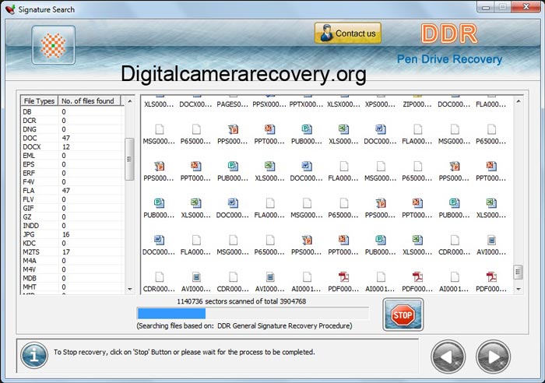Click the recovered files pane scrollbar thumb

pyautogui.click(x=518, y=272)
